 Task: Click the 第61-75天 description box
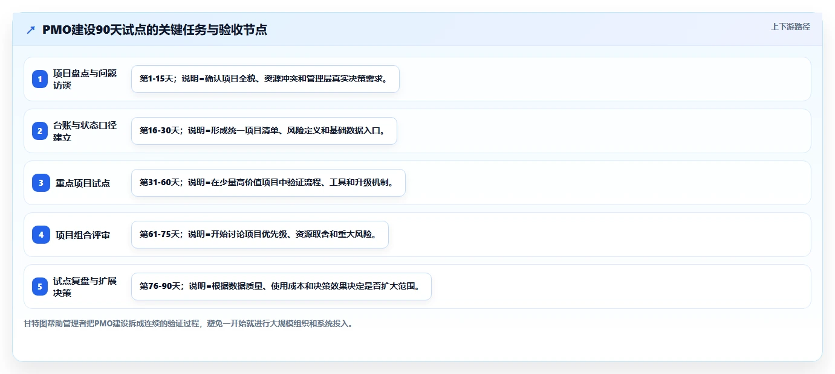[260, 235]
